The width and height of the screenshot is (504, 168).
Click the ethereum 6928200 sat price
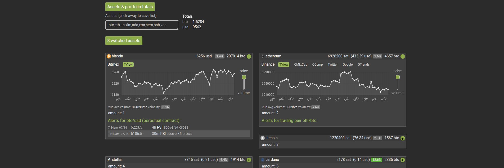click(338, 56)
